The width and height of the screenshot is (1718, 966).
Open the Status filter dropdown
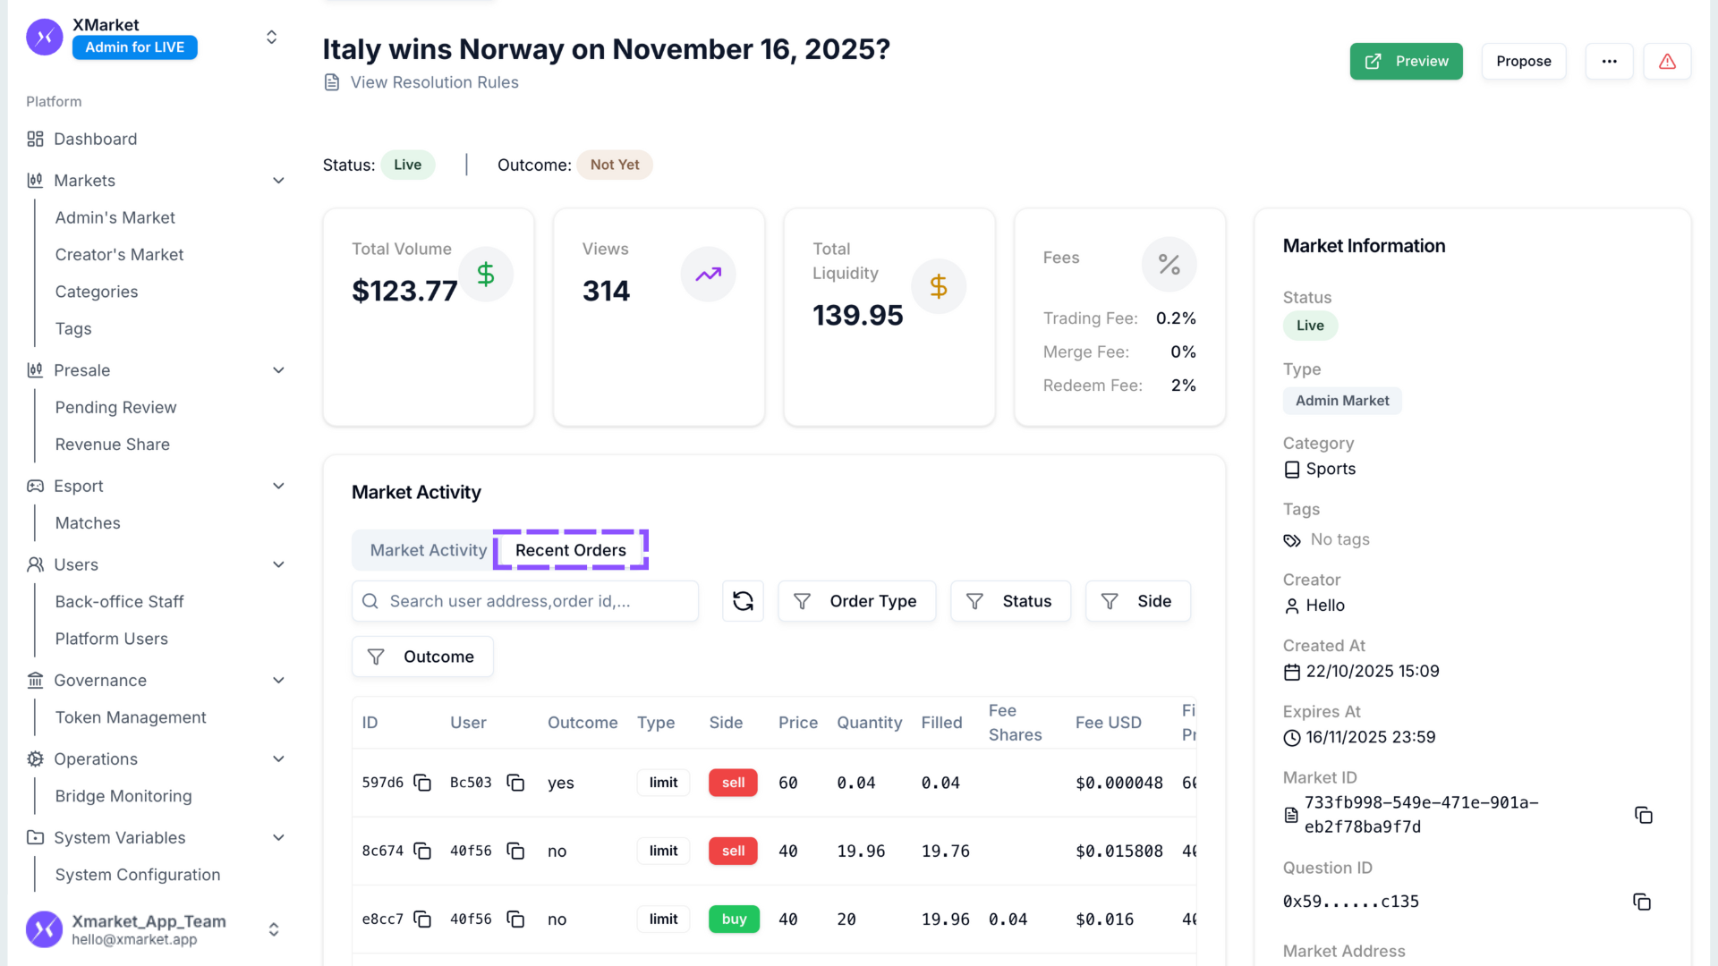[1010, 601]
